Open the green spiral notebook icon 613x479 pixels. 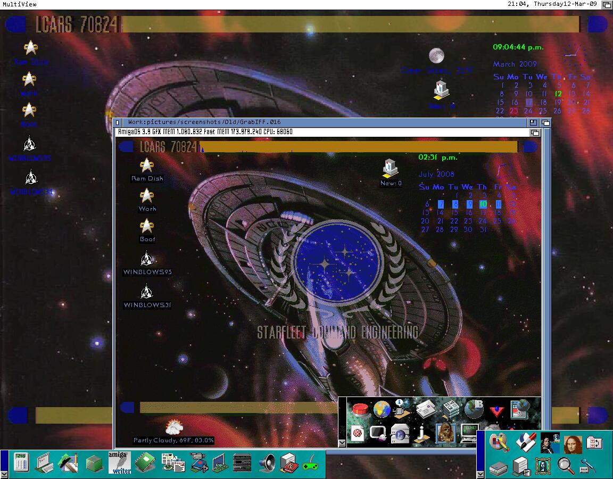[145, 463]
